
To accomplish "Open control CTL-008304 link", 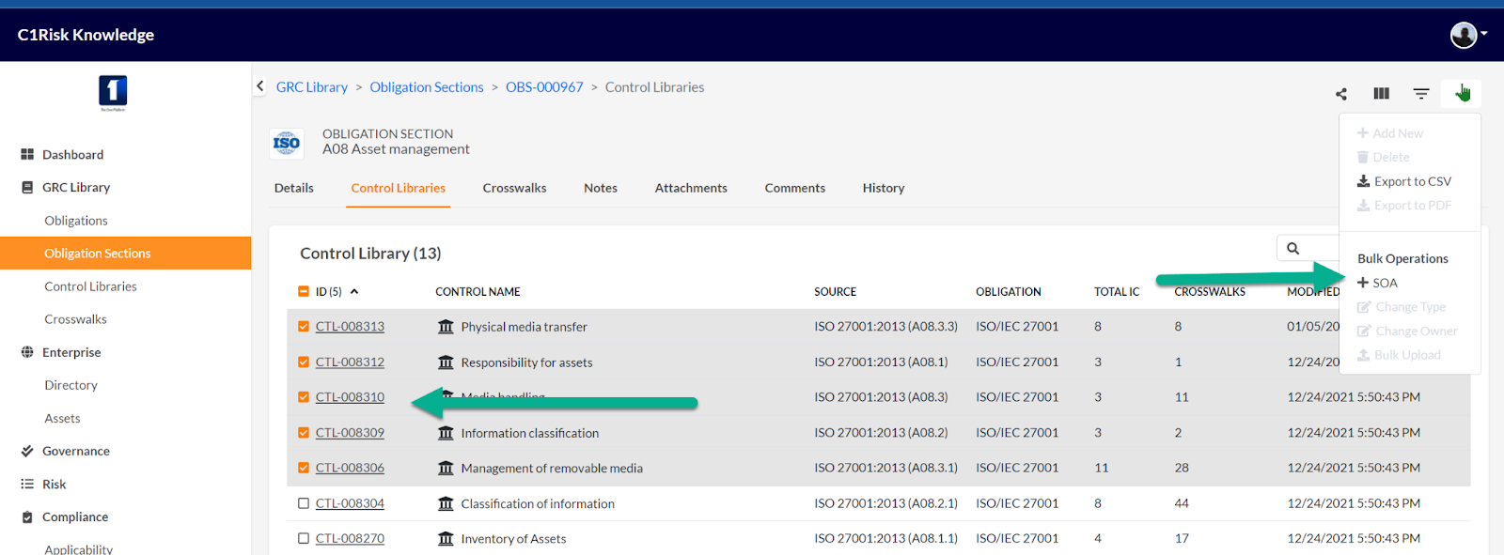I will point(350,503).
